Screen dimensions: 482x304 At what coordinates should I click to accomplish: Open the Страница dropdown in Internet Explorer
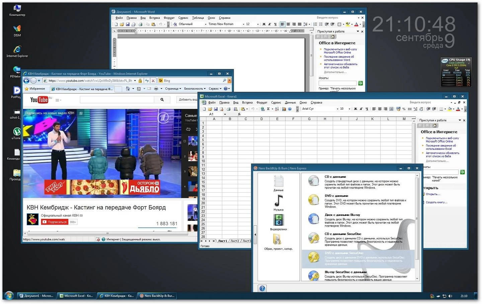tap(173, 89)
